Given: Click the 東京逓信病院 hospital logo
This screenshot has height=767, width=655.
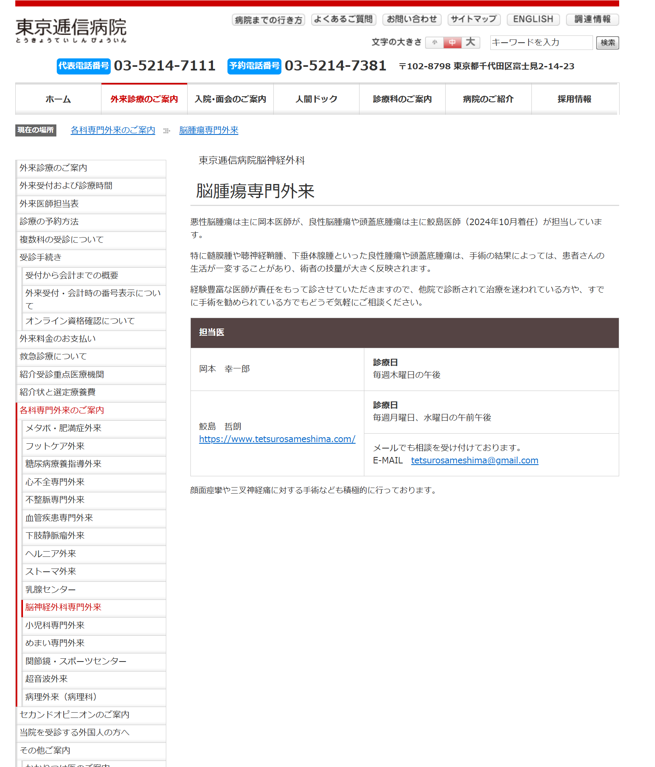Looking at the screenshot, I should [x=71, y=30].
